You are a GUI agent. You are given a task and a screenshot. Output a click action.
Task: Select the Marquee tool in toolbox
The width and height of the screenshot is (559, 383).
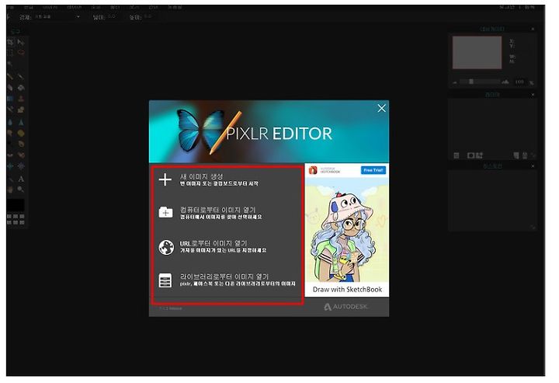click(x=10, y=53)
